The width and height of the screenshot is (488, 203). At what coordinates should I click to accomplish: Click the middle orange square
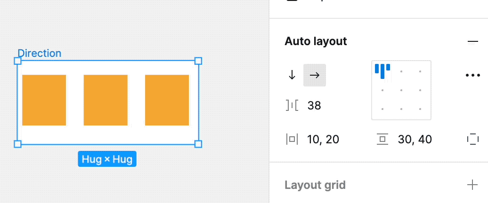click(x=106, y=100)
